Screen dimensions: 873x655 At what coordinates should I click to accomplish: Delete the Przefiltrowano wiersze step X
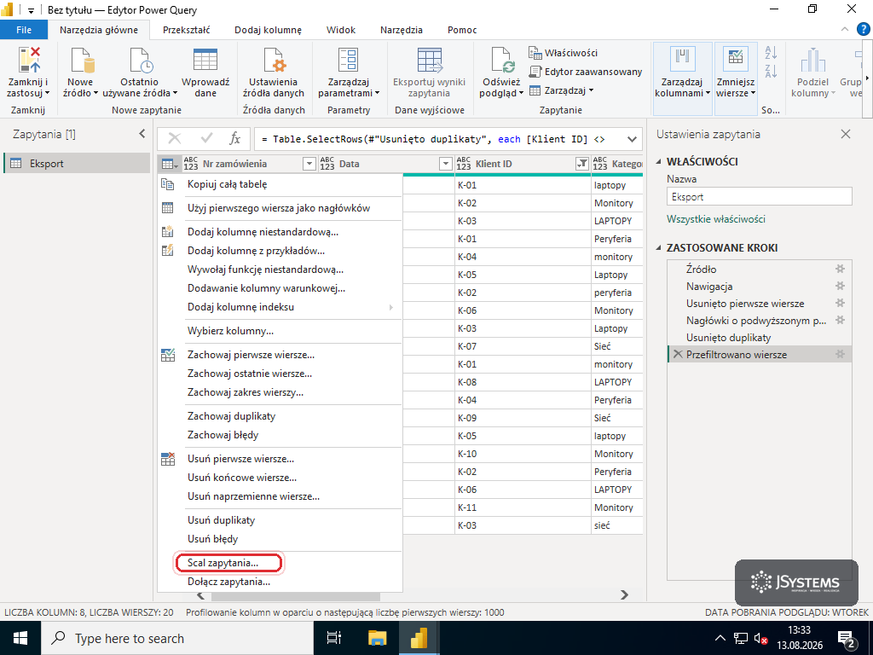pyautogui.click(x=677, y=354)
